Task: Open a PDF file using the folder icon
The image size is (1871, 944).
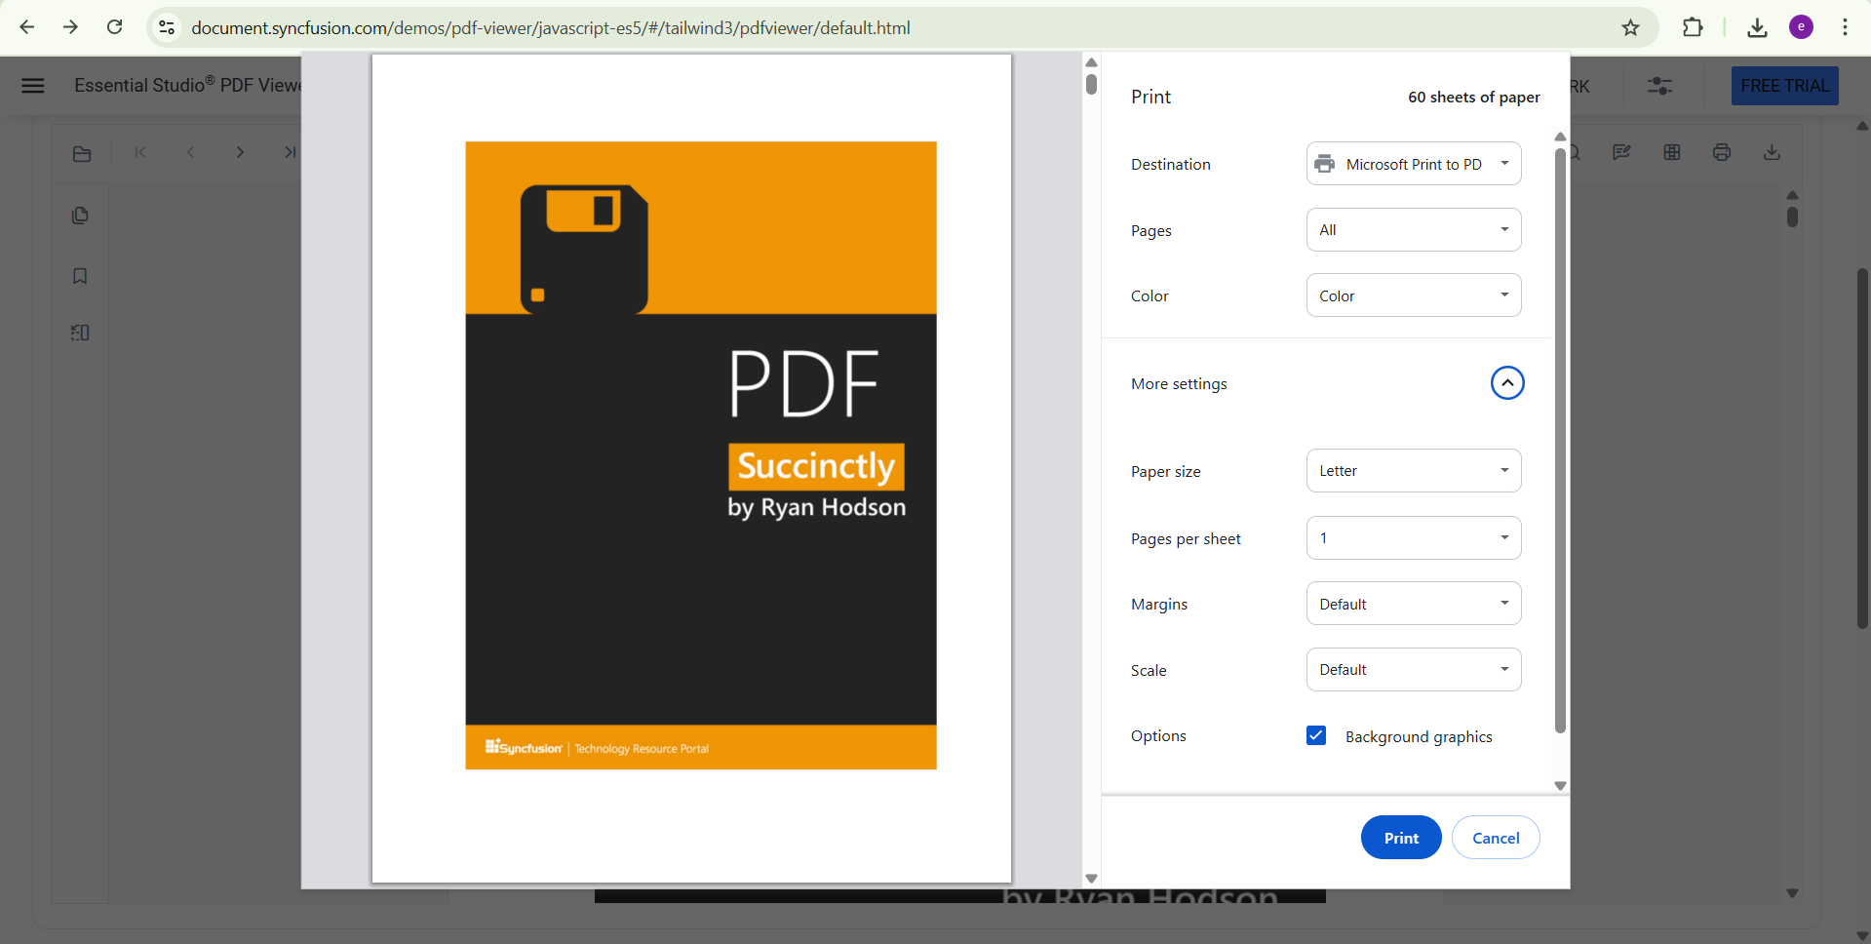Action: coord(80,153)
